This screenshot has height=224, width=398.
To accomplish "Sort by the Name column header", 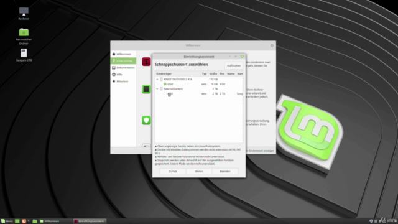I will click(x=231, y=73).
